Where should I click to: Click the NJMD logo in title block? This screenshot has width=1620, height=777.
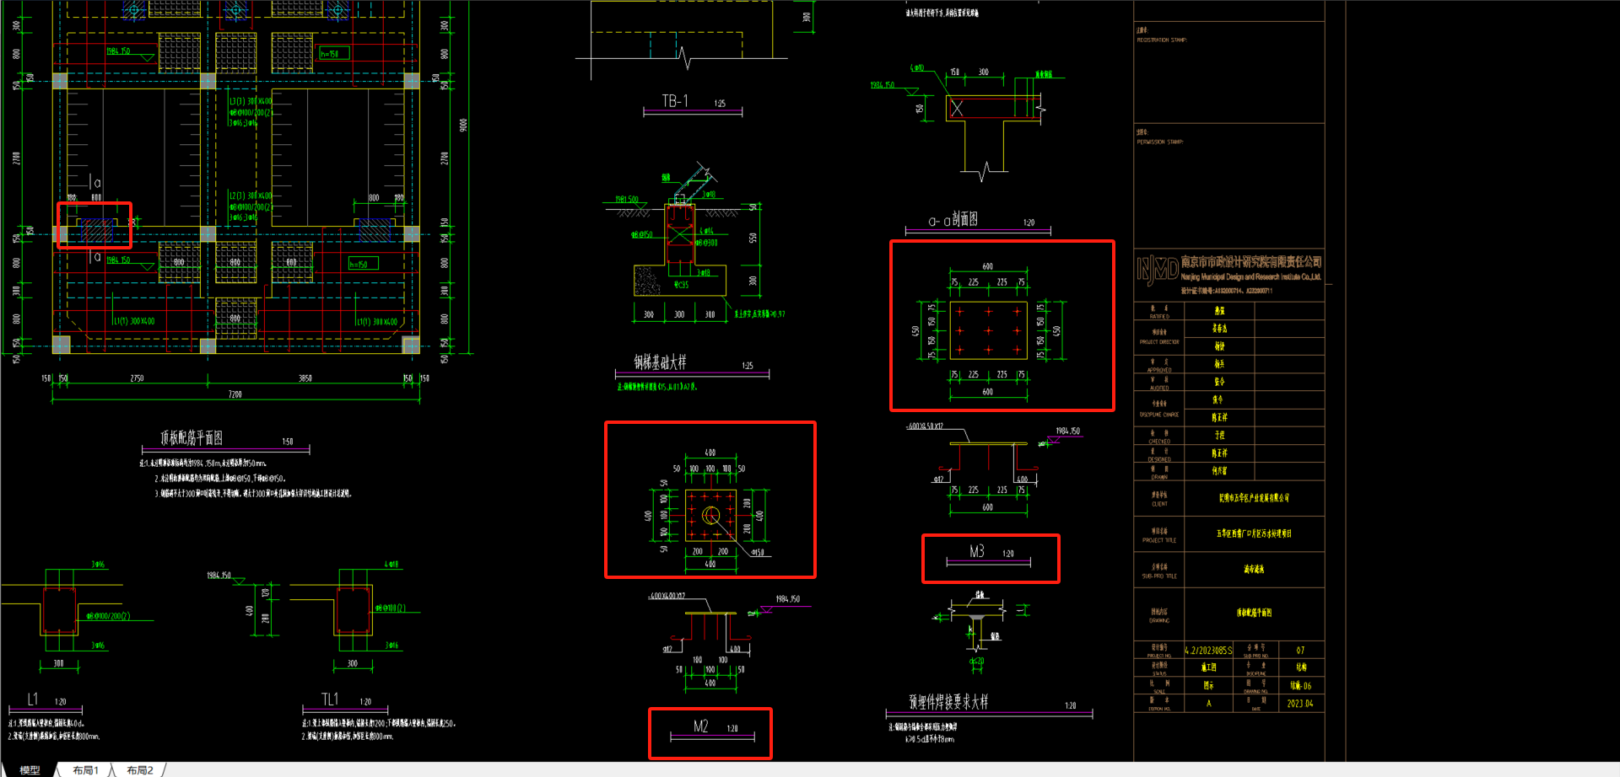pyautogui.click(x=1157, y=270)
